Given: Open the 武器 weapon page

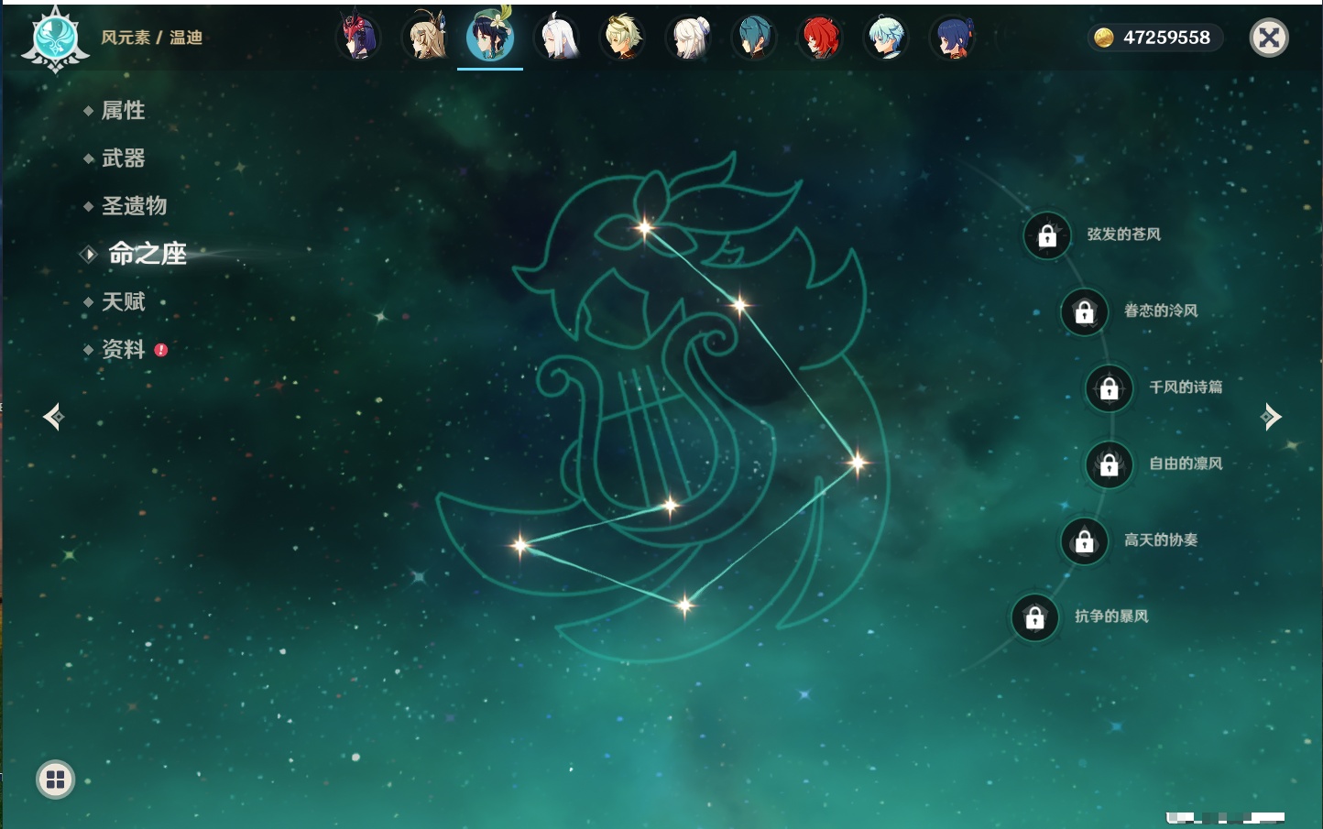Looking at the screenshot, I should pos(123,158).
